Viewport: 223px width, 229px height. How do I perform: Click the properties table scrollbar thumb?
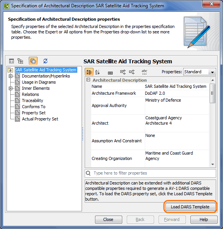213,93
